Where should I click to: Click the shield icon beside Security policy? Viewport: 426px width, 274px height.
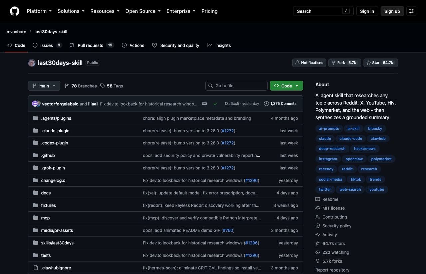(x=318, y=226)
